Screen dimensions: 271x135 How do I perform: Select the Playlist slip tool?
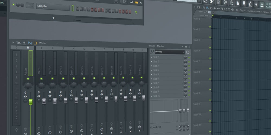(218, 9)
